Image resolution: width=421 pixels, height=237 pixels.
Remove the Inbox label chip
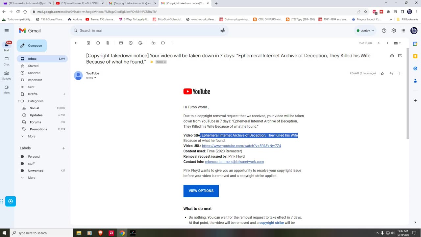pos(165,62)
